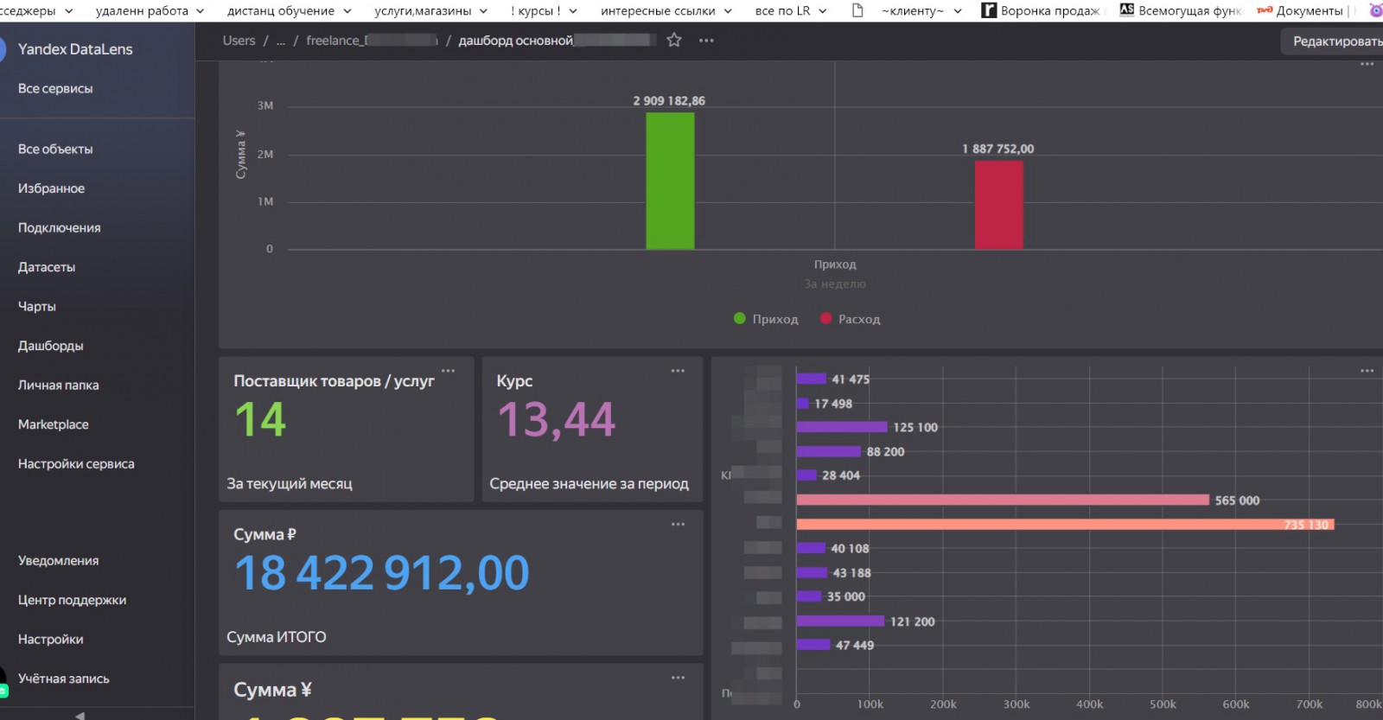Open Датасеты section
This screenshot has width=1383, height=720.
(x=47, y=267)
